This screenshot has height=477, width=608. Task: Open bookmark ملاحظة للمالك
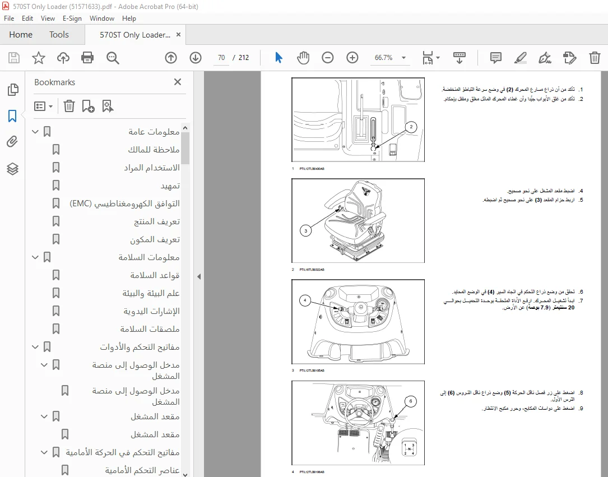[x=154, y=150]
